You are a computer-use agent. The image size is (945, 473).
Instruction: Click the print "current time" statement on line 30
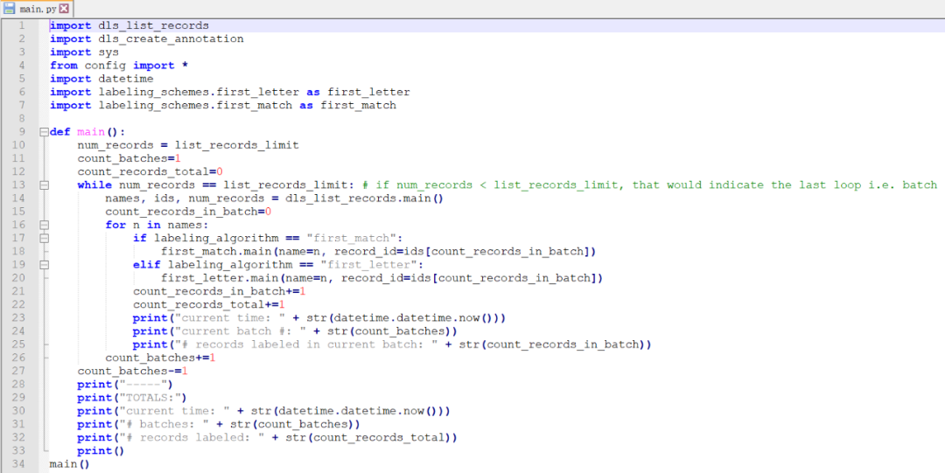(263, 411)
